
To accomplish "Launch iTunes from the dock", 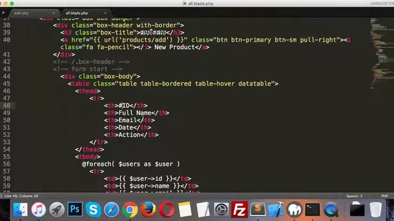I will point(38,209).
